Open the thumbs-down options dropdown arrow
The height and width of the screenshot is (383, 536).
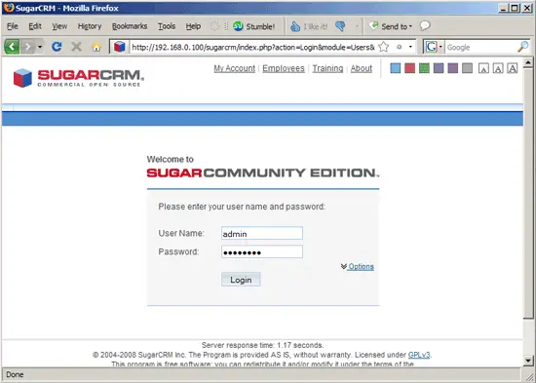357,26
